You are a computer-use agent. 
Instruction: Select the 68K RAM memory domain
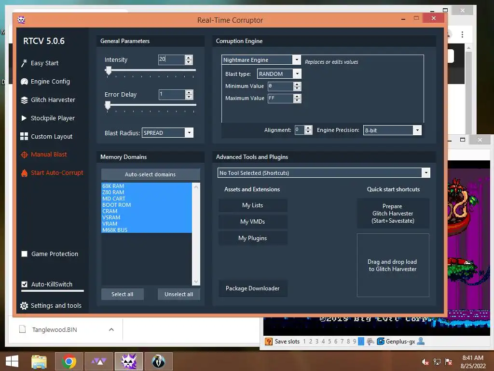147,186
